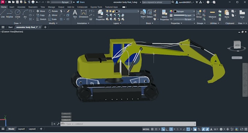
Task: Open the workspace switching gear
Action: 221,129
